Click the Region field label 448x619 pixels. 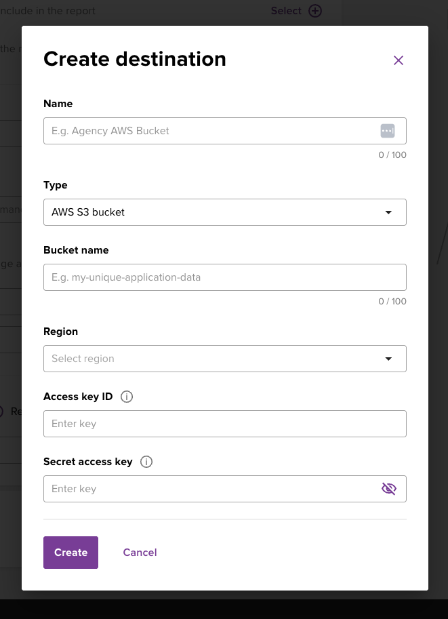[x=60, y=332]
